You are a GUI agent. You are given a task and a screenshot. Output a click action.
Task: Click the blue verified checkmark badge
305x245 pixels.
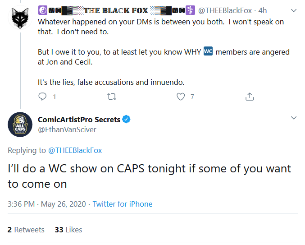tap(126, 119)
